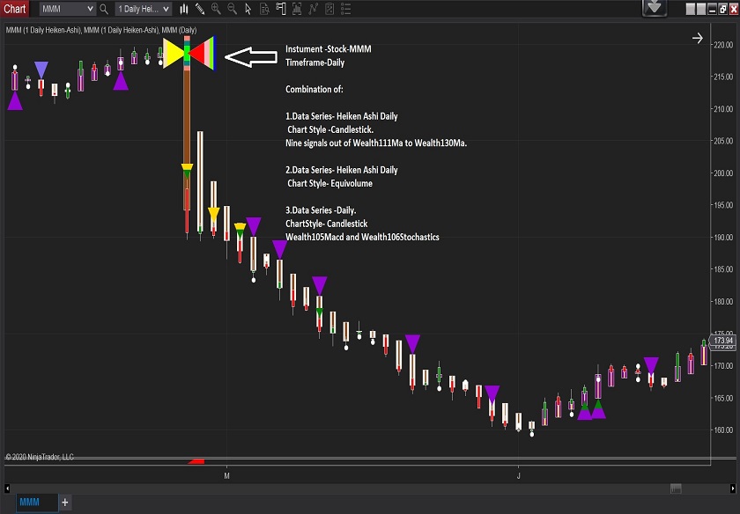
Task: Click the double down-arrow panel button
Action: (x=655, y=7)
